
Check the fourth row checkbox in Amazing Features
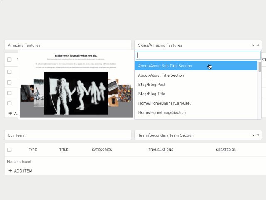pos(9,104)
